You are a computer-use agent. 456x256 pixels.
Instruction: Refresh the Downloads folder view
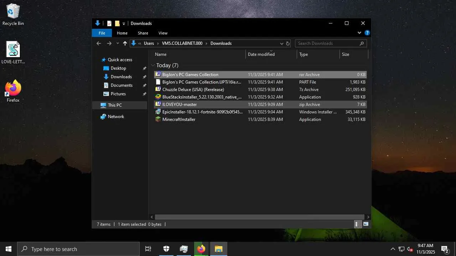(287, 43)
